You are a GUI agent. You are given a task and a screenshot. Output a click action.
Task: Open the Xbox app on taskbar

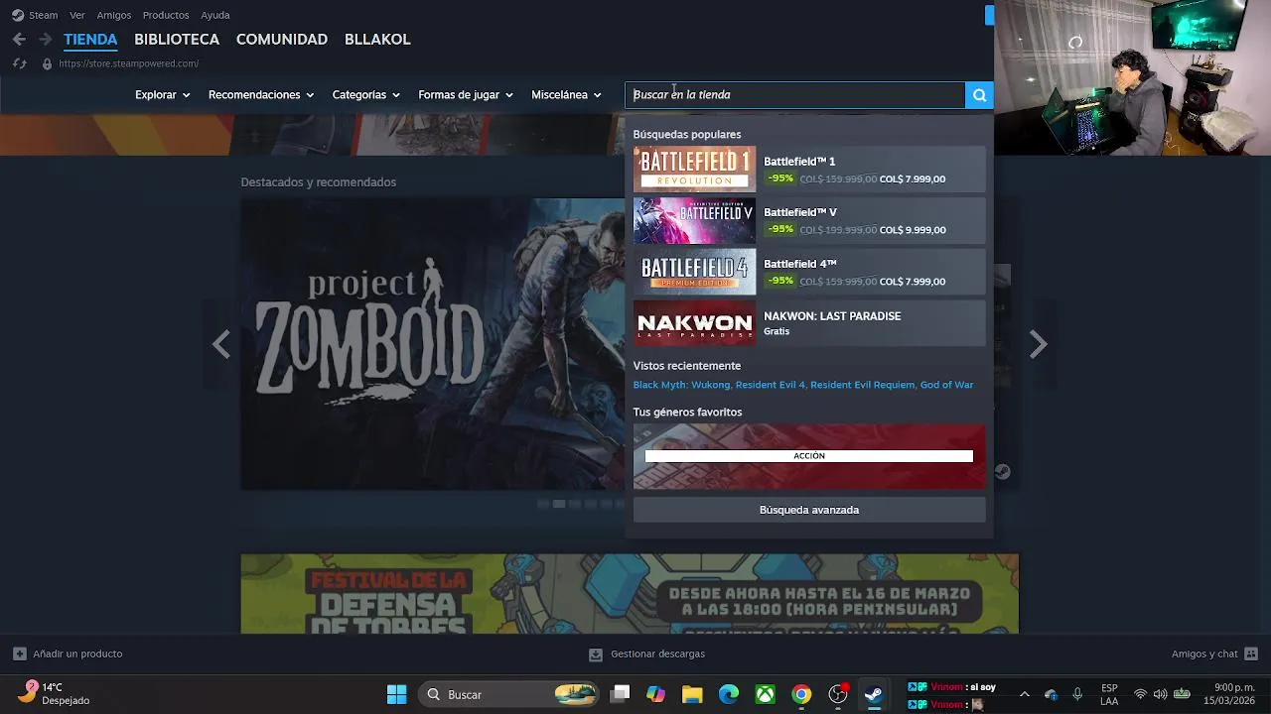point(765,694)
